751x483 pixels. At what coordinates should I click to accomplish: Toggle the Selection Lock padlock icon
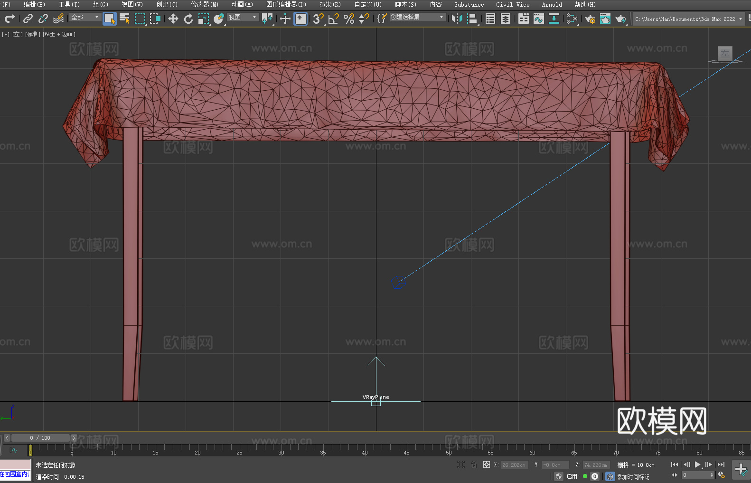click(474, 464)
